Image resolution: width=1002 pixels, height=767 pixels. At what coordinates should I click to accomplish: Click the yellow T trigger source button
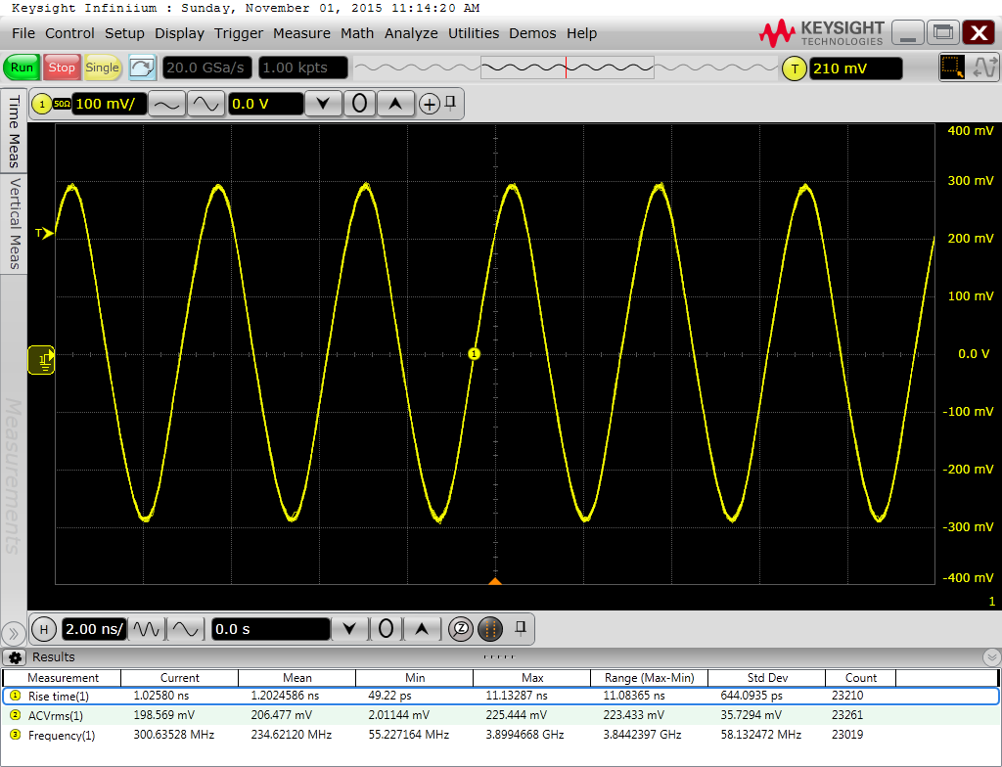(x=794, y=68)
